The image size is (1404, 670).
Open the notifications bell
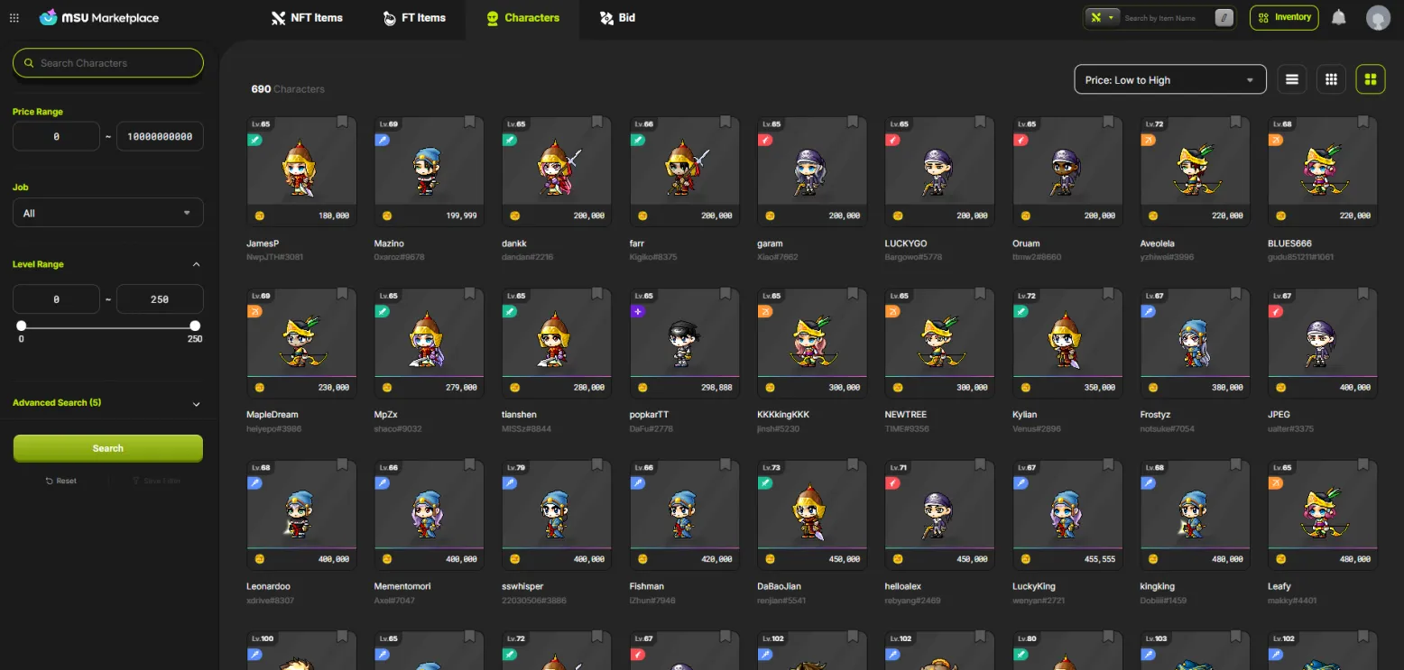point(1339,17)
